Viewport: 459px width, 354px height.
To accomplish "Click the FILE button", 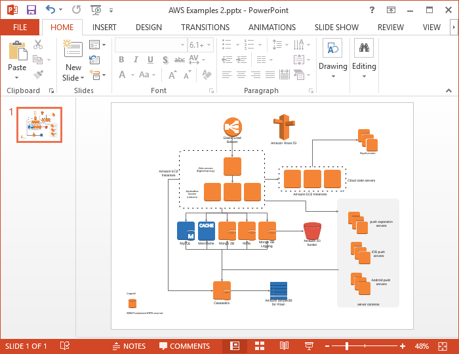I will pyautogui.click(x=20, y=28).
